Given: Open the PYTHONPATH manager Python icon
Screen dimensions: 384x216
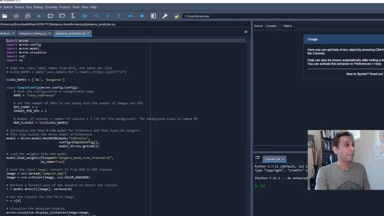Looking at the screenshot, I should point(176,16).
